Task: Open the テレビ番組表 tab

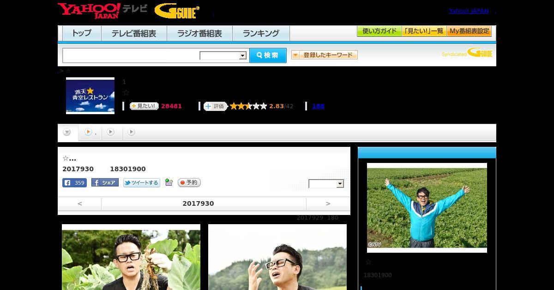Action: pos(134,34)
